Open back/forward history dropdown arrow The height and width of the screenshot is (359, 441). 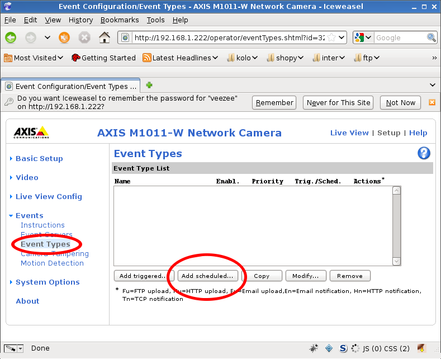point(48,37)
